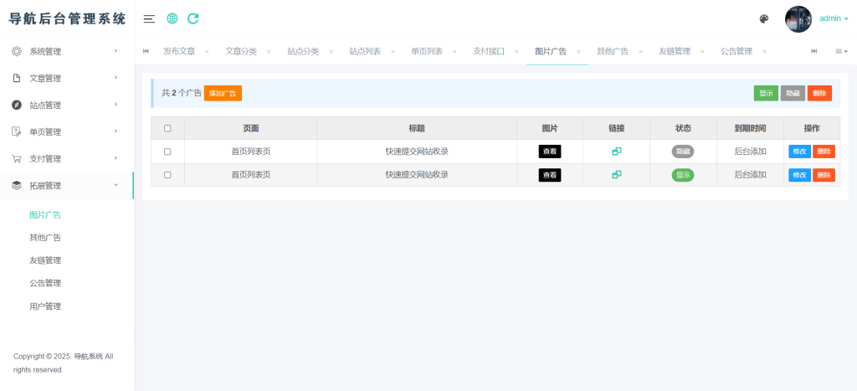Switch to the 其他广告 tab
The image size is (857, 391).
coord(613,51)
